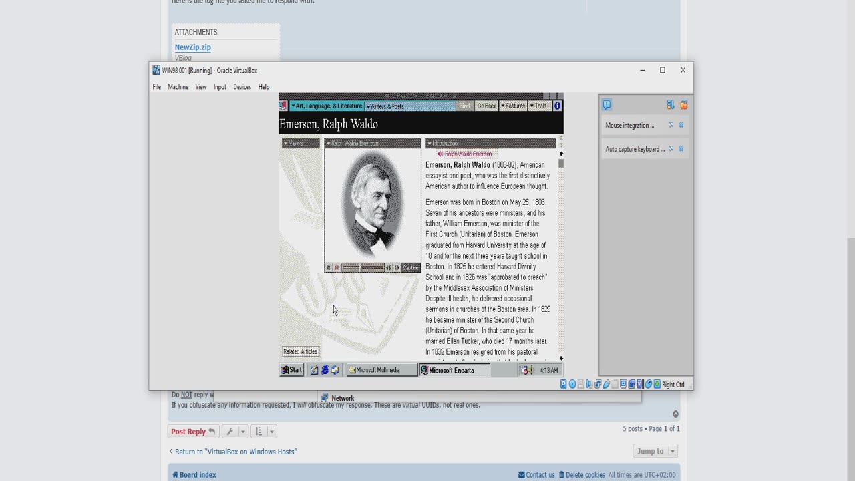
Task: Open the VirtualBox Devices menu
Action: [242, 87]
